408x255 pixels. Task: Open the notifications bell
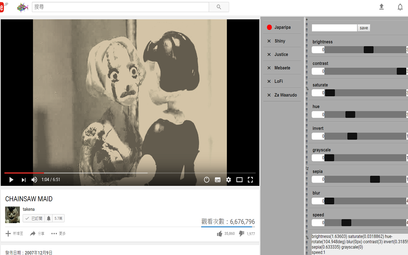point(400,7)
